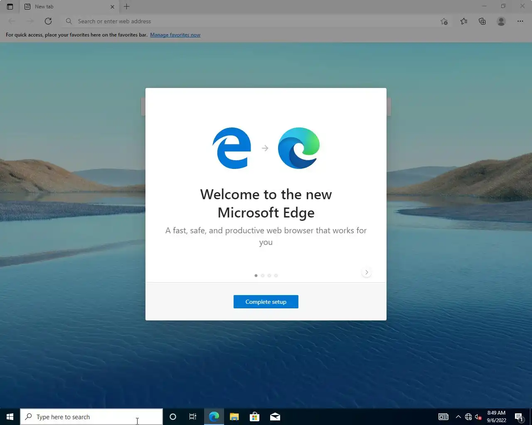This screenshot has height=425, width=532.
Task: Open Settings and more ellipsis menu
Action: (520, 21)
